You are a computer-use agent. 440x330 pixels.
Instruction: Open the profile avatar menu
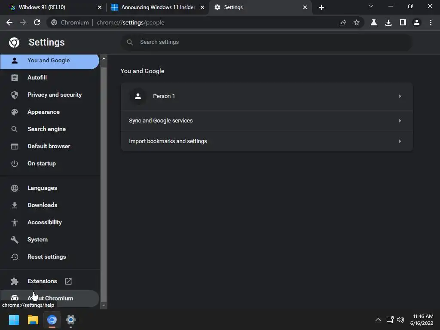pos(417,22)
